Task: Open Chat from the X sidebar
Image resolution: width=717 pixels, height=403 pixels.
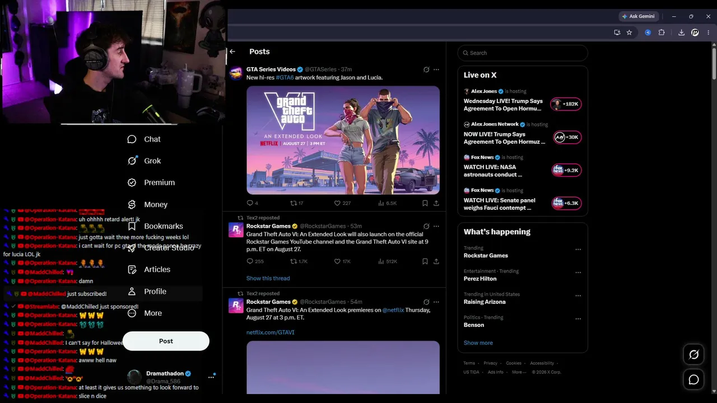Action: click(x=144, y=139)
